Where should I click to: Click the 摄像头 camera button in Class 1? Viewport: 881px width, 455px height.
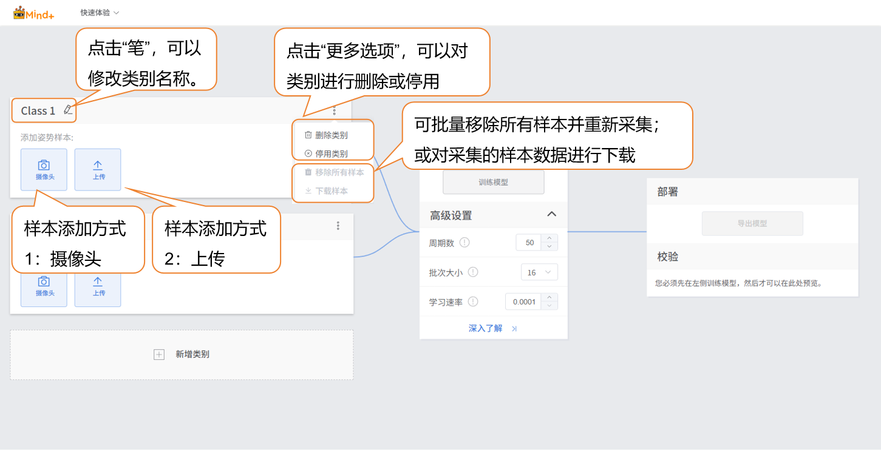(x=44, y=170)
